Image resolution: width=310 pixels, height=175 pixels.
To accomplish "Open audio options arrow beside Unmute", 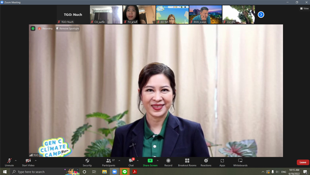I will [16, 161].
